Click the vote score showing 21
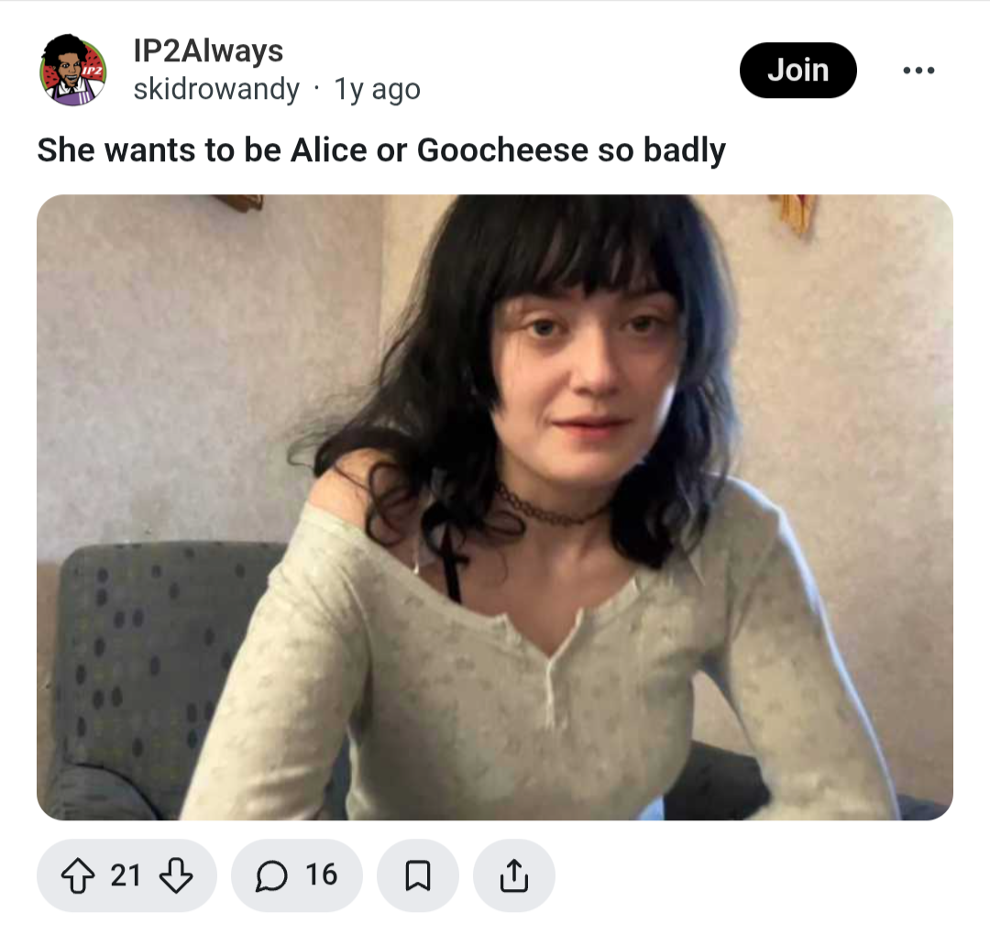Viewport: 990px width, 935px height. coord(126,875)
